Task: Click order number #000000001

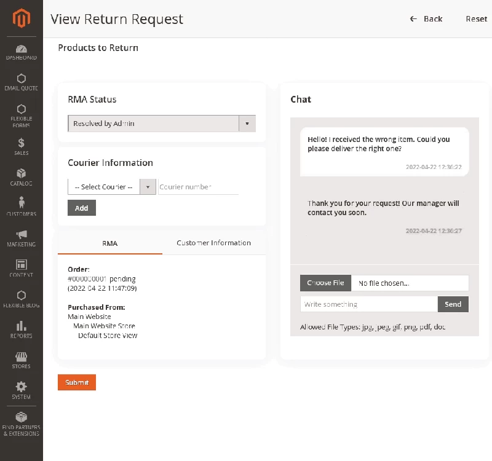Action: coord(87,279)
